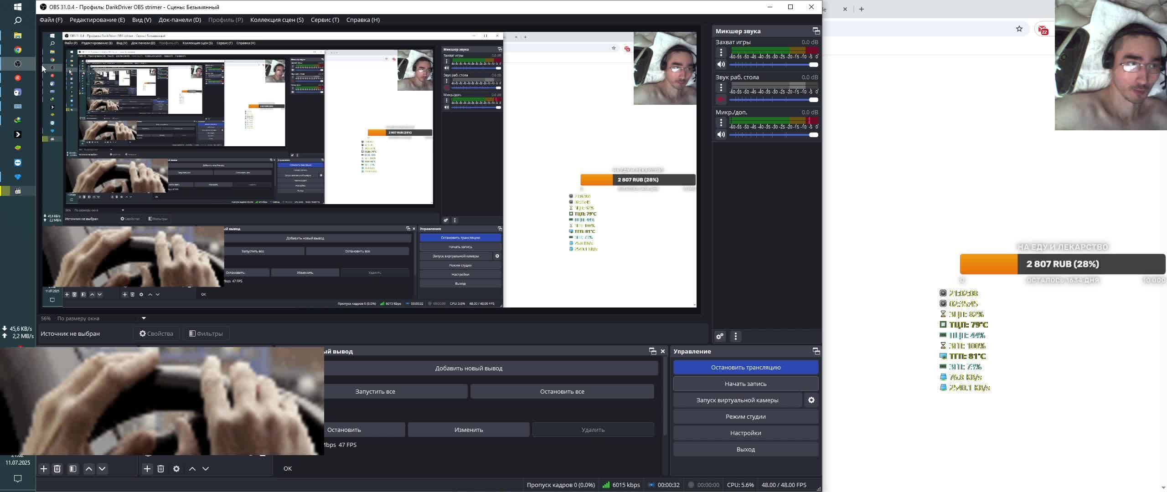Mute the Микр./доп. microphone channel
Screen dimensions: 1167x492
(721, 135)
